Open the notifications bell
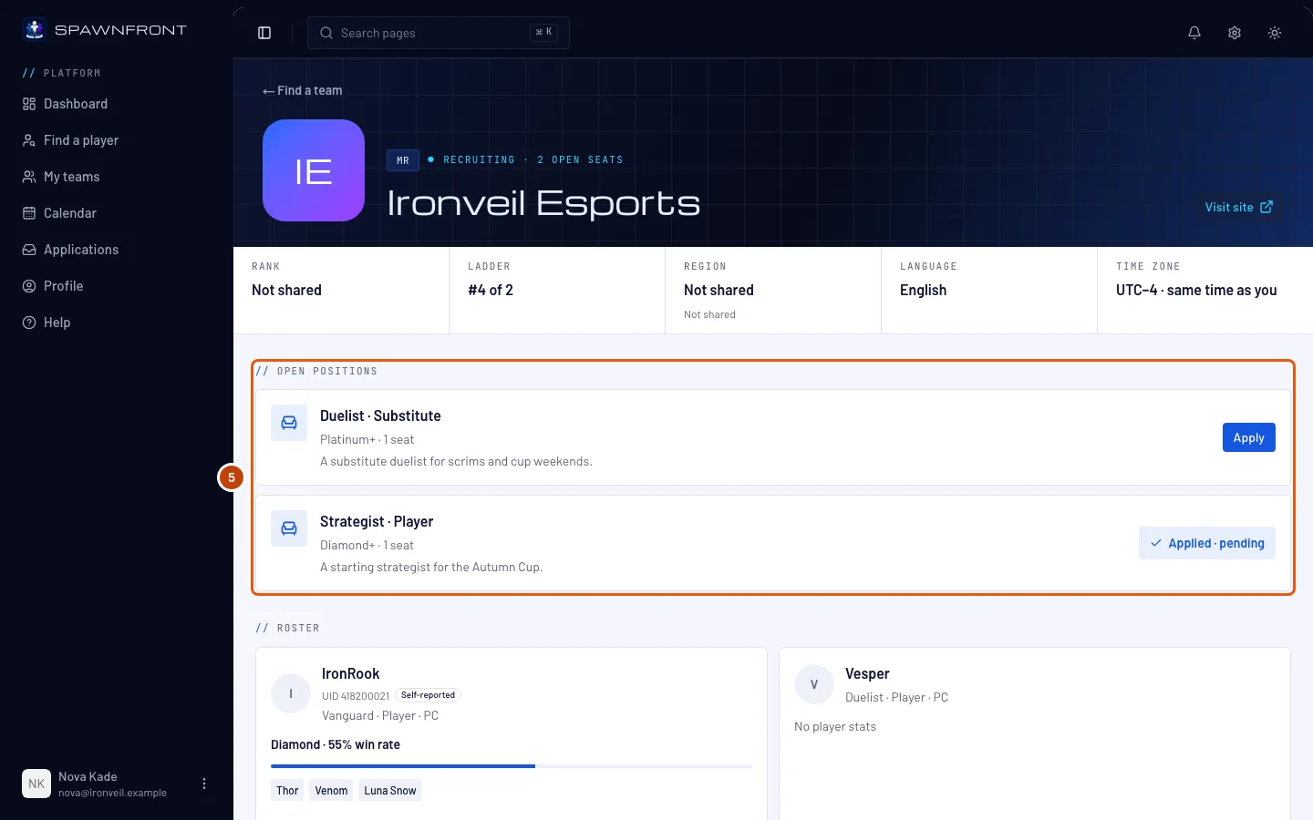 [x=1194, y=33]
